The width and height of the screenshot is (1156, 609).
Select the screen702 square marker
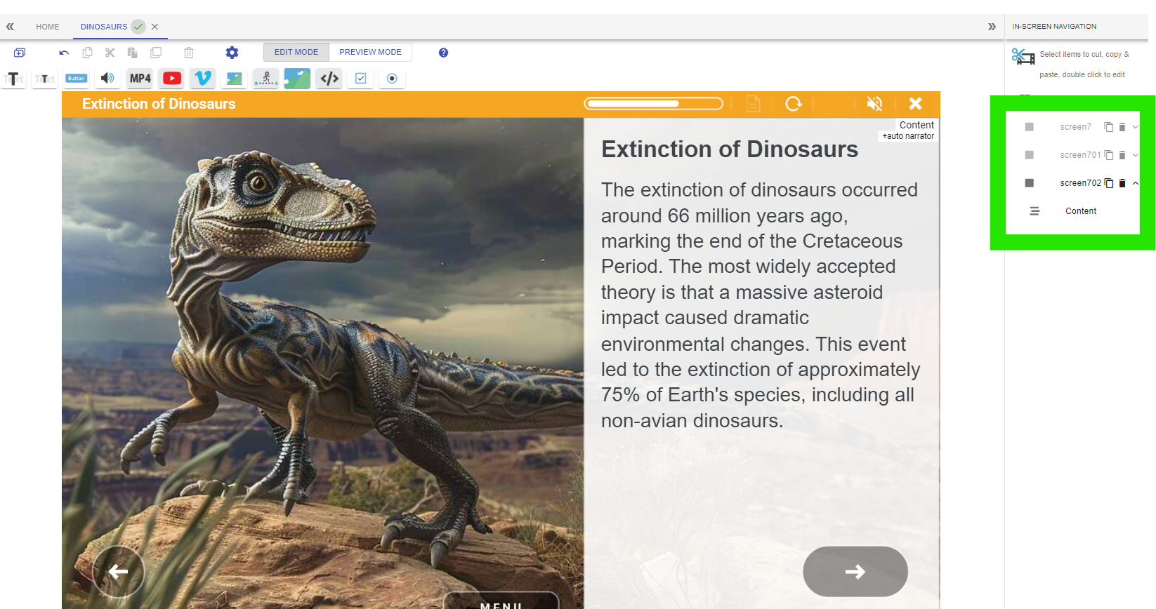click(1029, 183)
